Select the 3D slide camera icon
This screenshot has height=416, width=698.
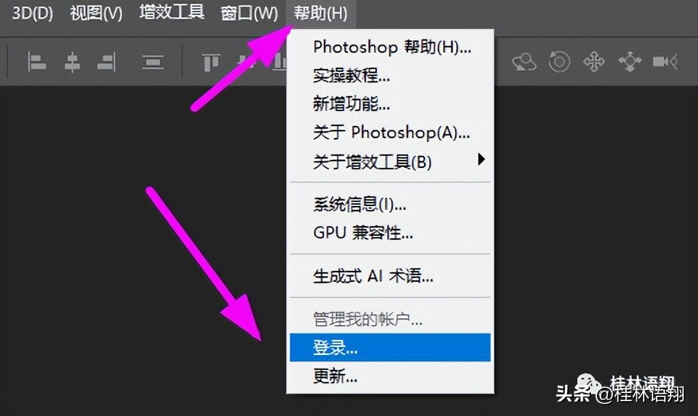630,62
